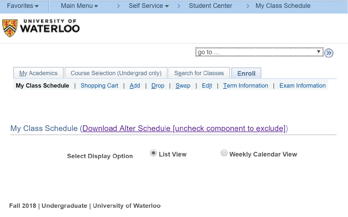This screenshot has width=348, height=217.
Task: Click the My Class Schedule breadcrumb
Action: tap(283, 6)
